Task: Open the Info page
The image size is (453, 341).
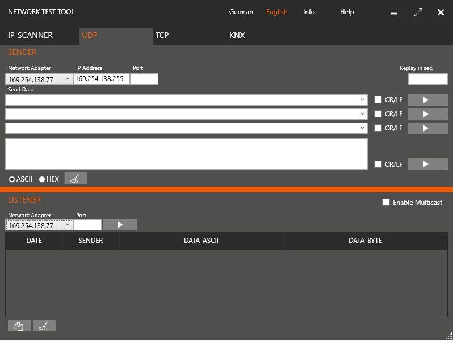Action: point(309,12)
